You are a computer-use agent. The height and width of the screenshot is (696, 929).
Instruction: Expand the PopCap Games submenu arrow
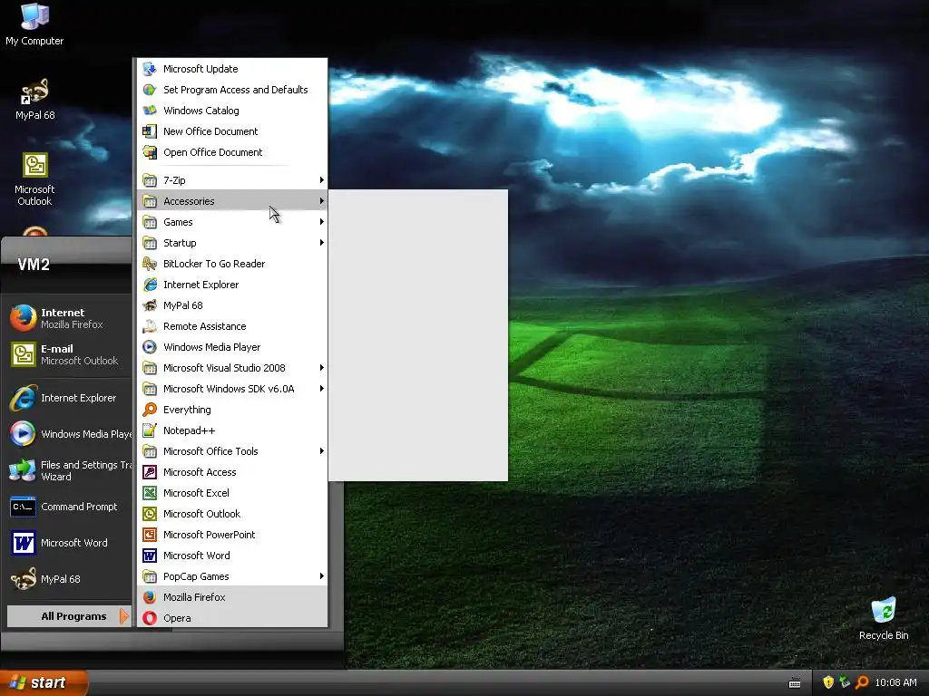[322, 576]
